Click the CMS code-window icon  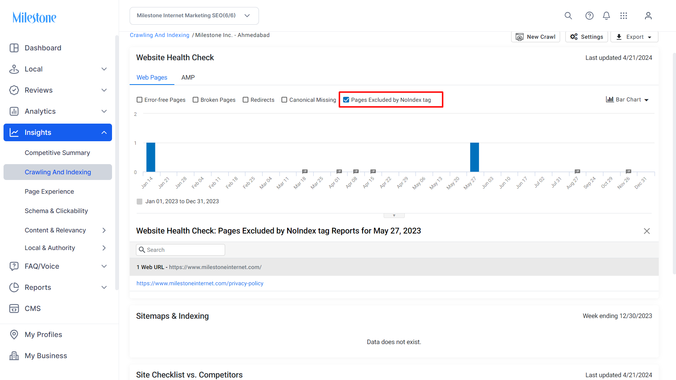tap(14, 309)
